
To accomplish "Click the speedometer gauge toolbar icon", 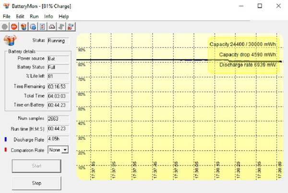I will pyautogui.click(x=52, y=27).
